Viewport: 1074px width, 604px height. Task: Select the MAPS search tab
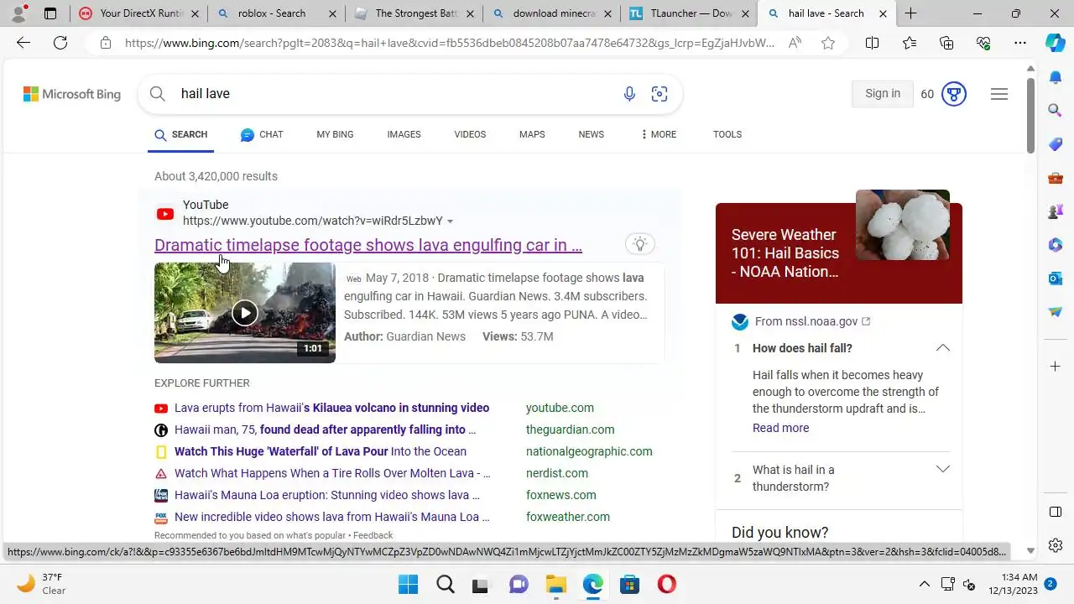coord(532,134)
